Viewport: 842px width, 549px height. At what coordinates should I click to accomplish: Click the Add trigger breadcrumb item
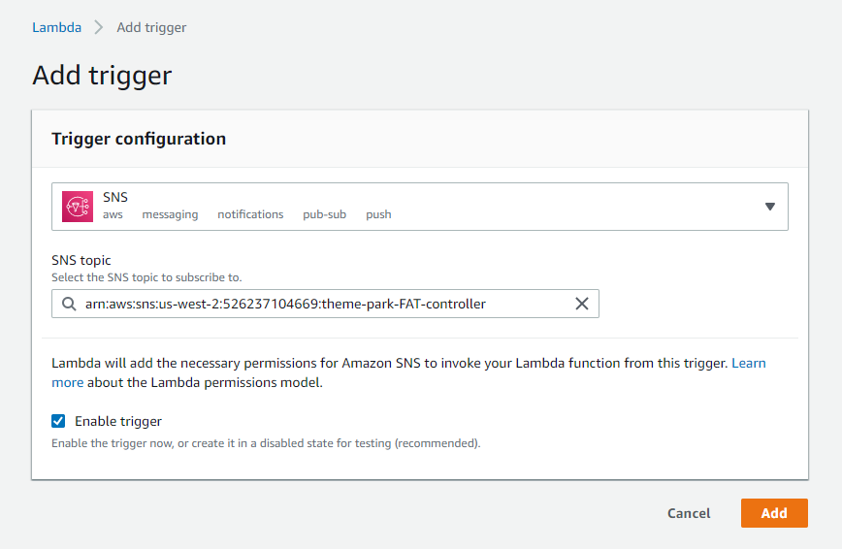click(x=151, y=27)
